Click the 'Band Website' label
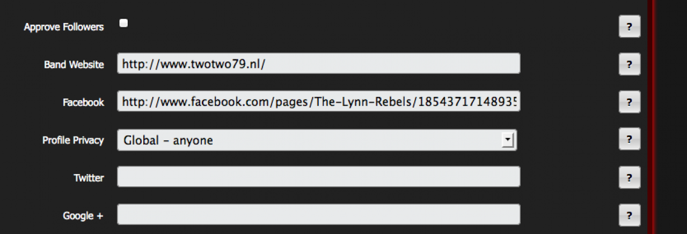 [74, 65]
